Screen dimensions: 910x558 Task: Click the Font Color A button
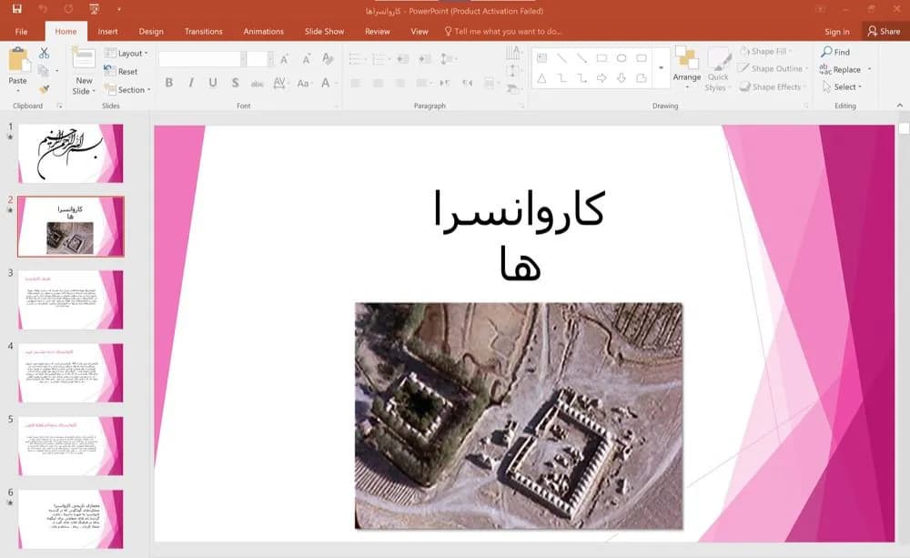click(x=326, y=83)
